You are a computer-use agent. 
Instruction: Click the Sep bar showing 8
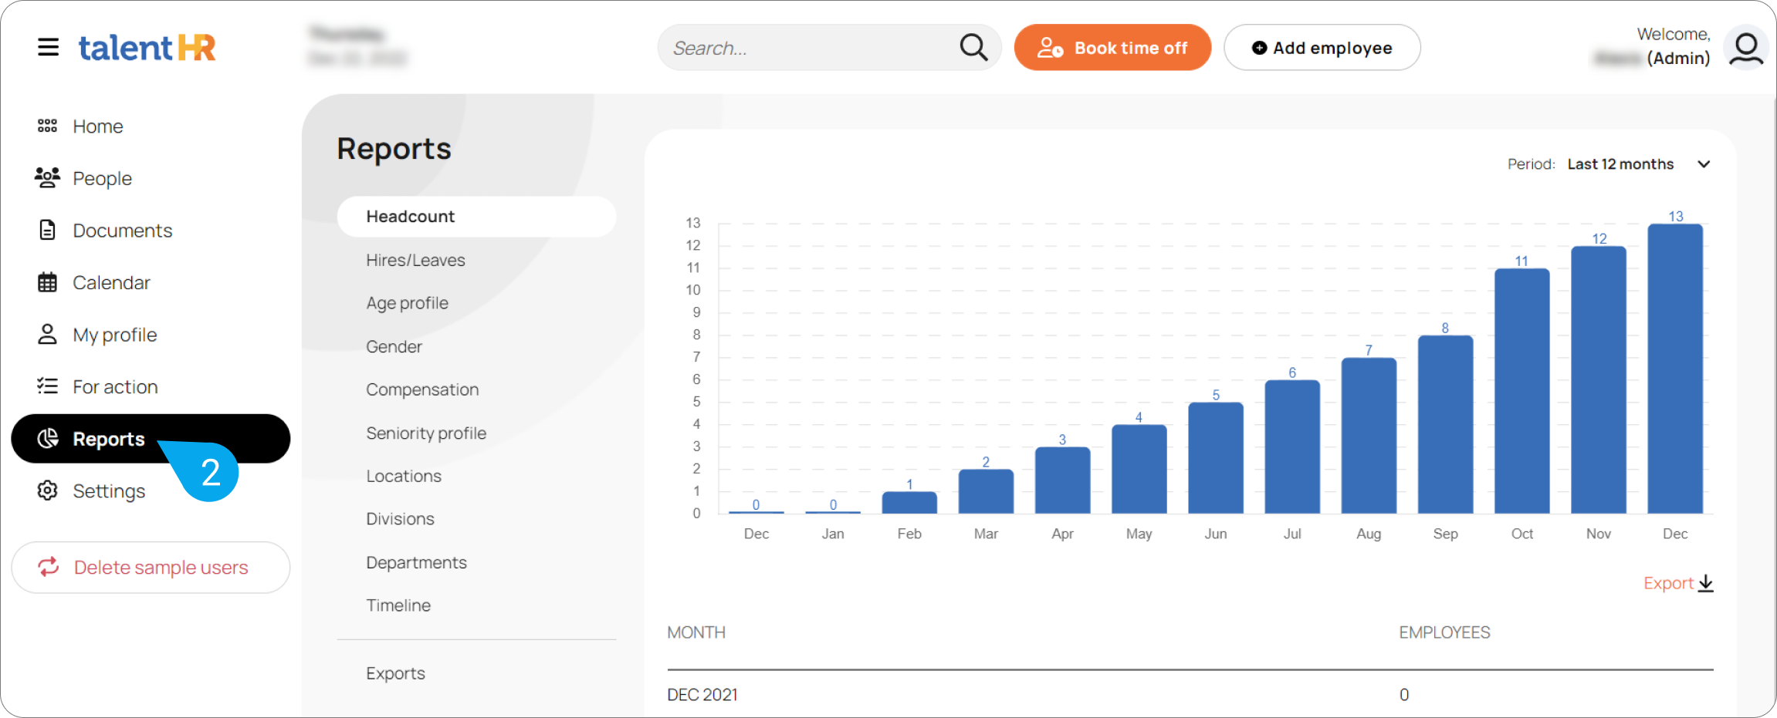pos(1446,424)
